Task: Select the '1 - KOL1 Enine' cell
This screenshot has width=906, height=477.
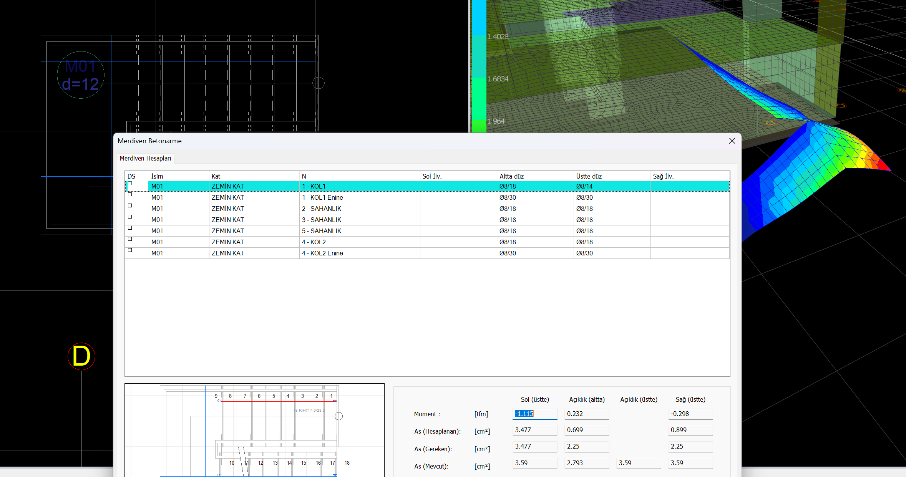Action: point(360,197)
